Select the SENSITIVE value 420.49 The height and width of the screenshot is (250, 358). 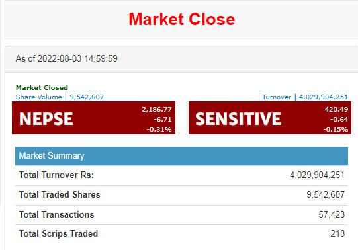(x=336, y=110)
